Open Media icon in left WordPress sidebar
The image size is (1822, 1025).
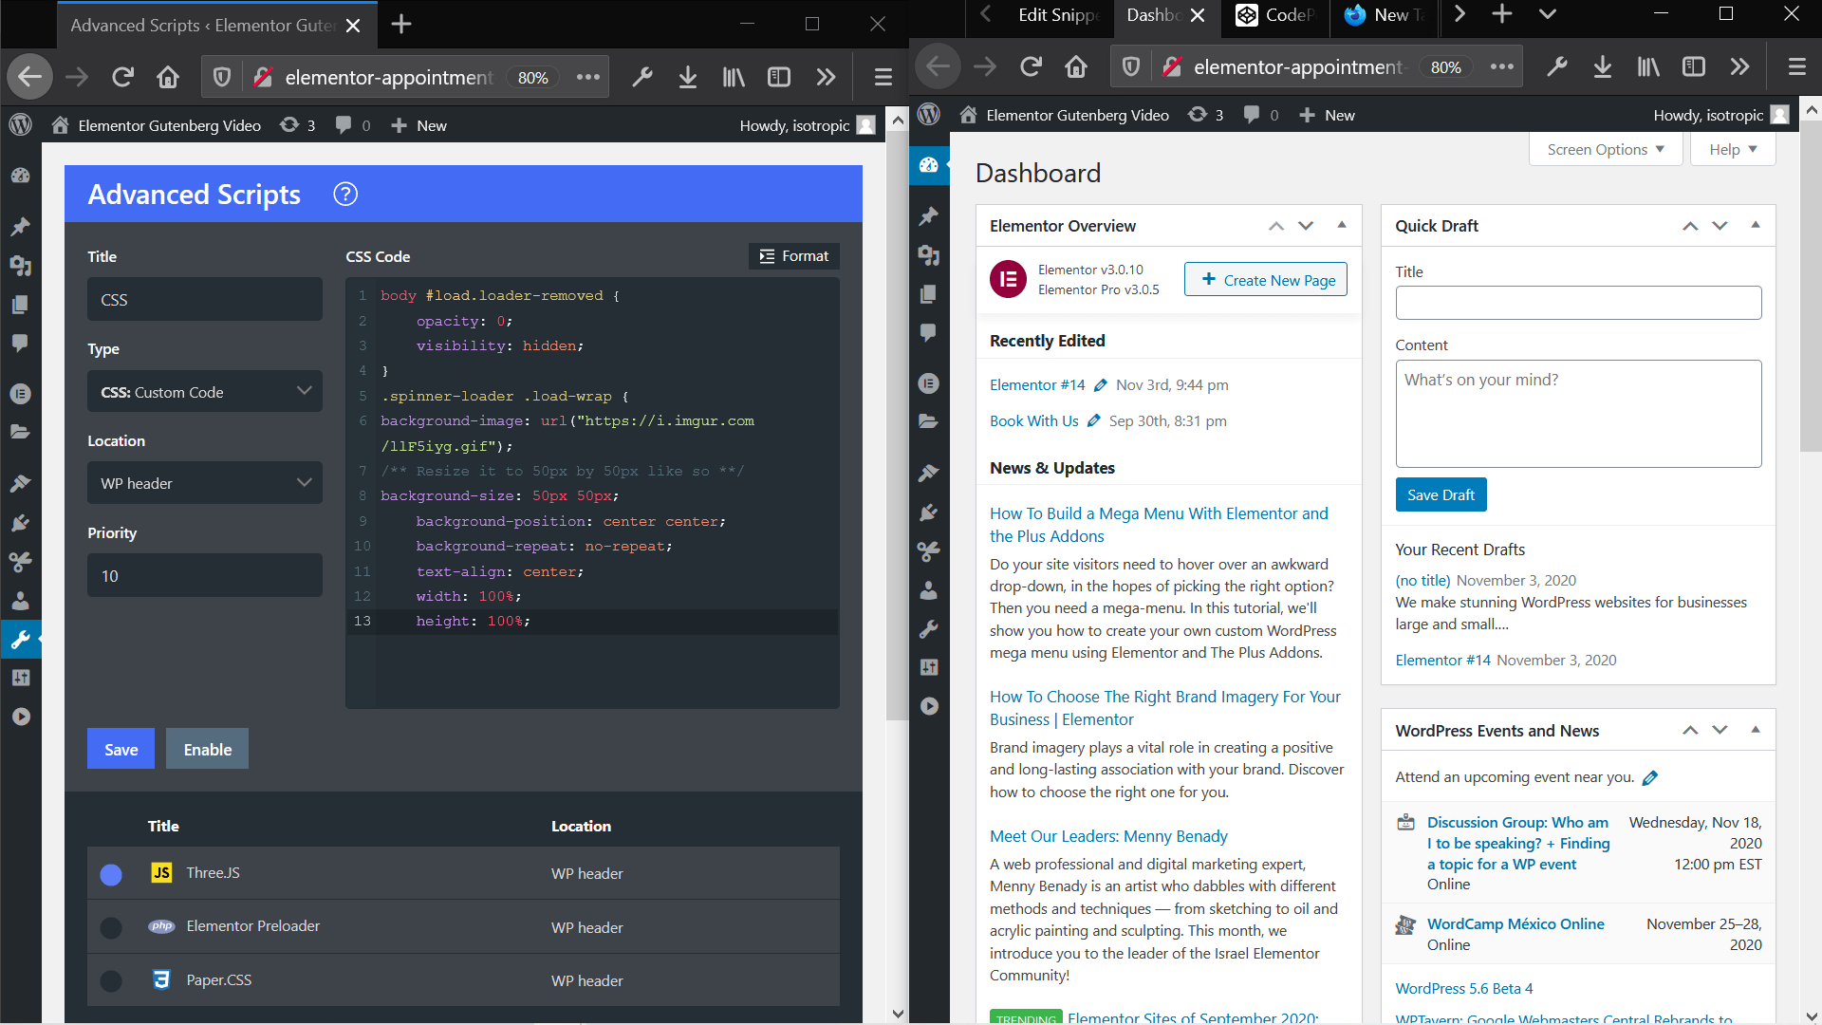click(20, 265)
